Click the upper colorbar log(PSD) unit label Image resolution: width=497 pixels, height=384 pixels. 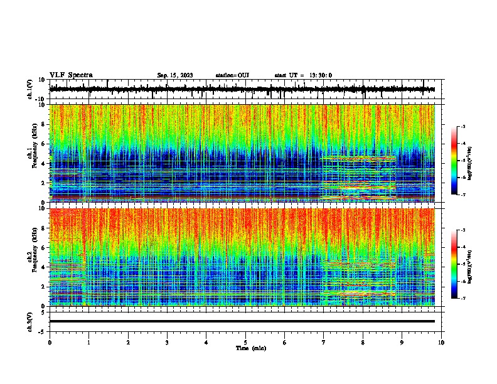tap(470, 163)
